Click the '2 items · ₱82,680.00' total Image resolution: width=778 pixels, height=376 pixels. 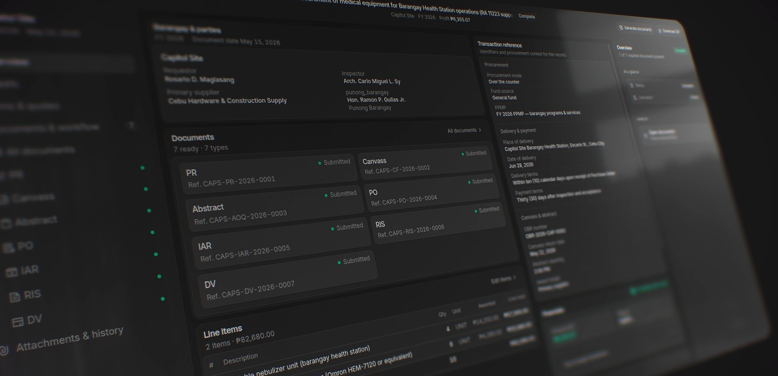pyautogui.click(x=240, y=340)
